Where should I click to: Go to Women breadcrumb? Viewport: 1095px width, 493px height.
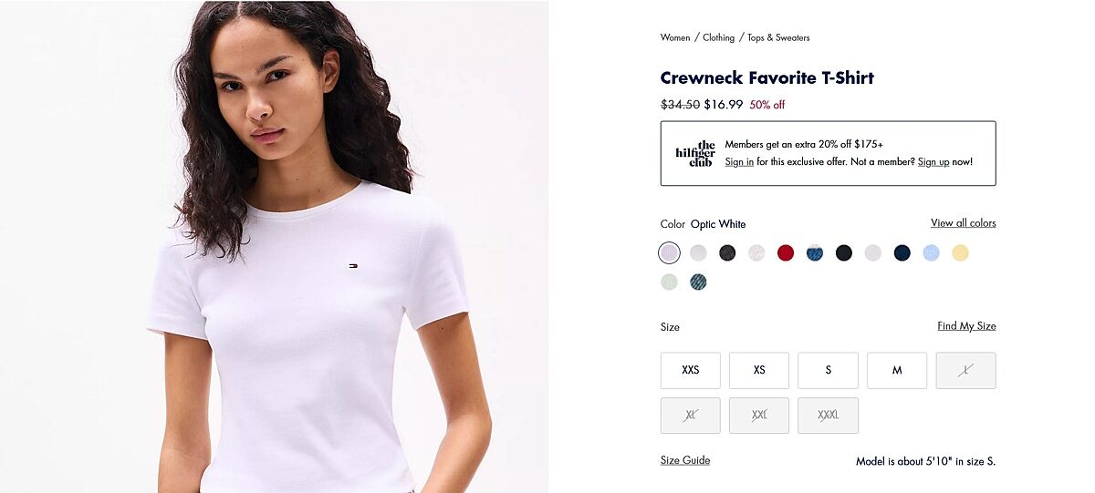675,37
